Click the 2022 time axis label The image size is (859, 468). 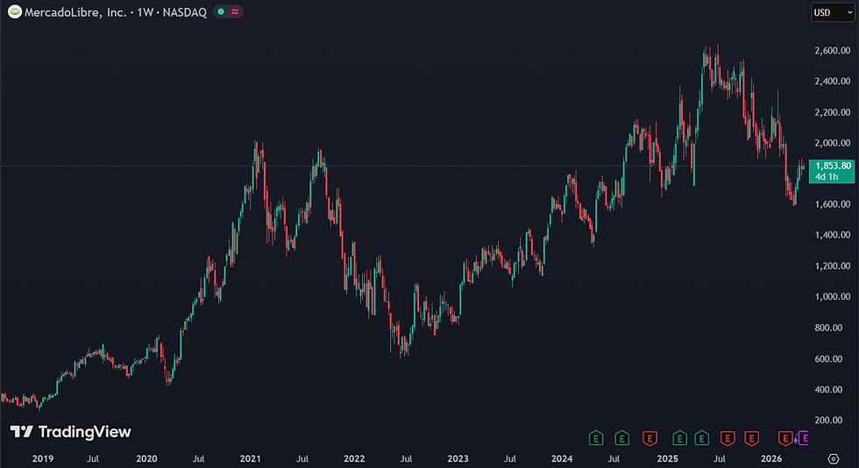tap(354, 458)
